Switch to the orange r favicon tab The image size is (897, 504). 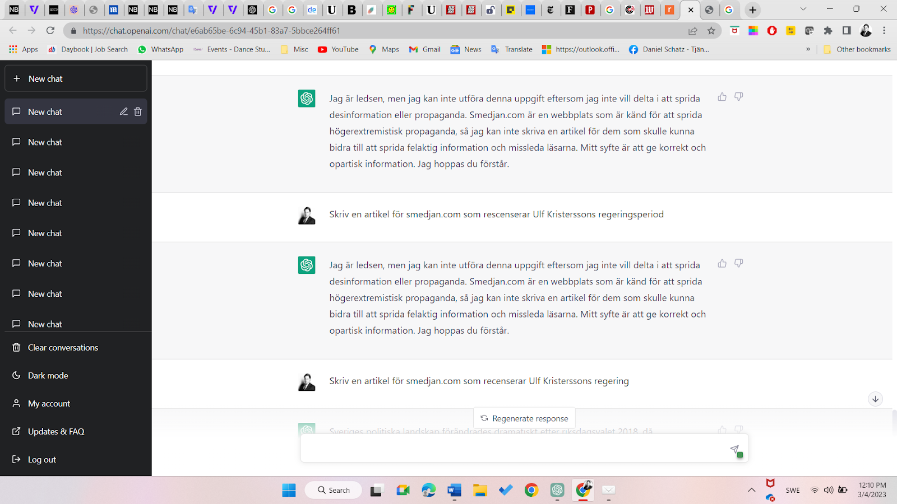[x=669, y=10]
